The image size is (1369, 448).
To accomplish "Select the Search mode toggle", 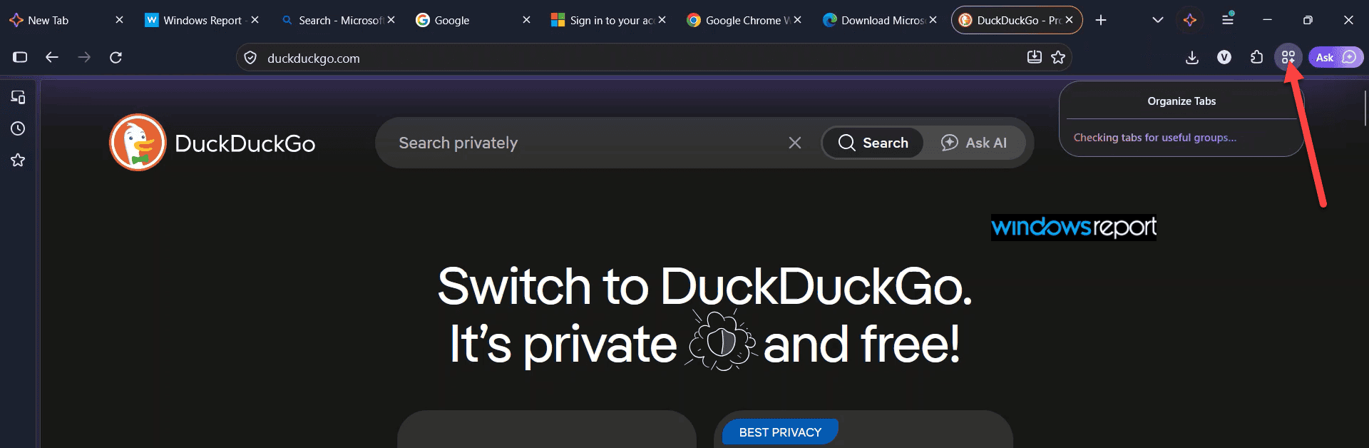I will click(873, 143).
